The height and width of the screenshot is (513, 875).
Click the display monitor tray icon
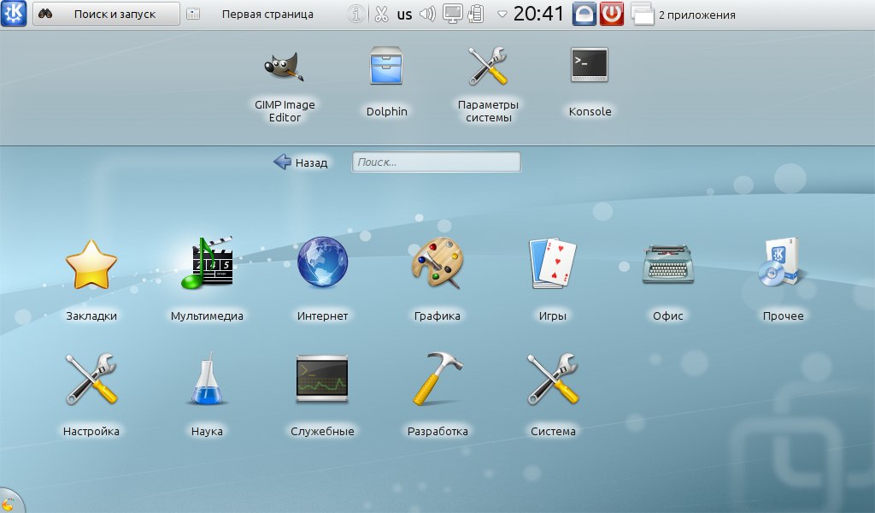click(x=452, y=14)
